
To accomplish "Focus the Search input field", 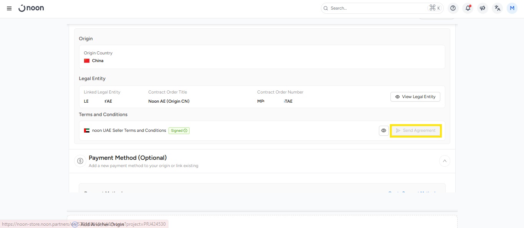I will click(376, 8).
